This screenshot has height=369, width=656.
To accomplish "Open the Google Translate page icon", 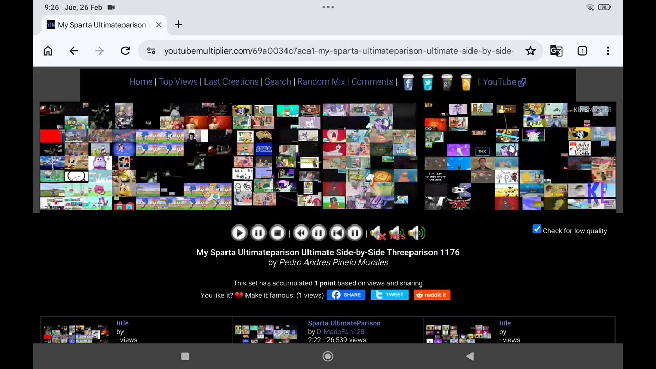I will (556, 51).
